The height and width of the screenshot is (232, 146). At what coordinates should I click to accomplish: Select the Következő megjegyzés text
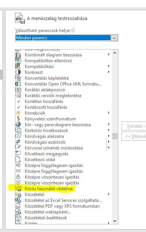tap(46, 154)
